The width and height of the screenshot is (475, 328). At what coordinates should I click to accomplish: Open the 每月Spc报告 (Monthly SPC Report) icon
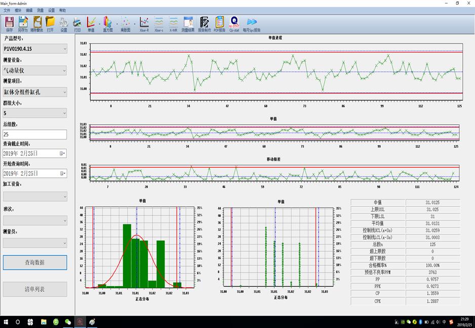tap(252, 24)
